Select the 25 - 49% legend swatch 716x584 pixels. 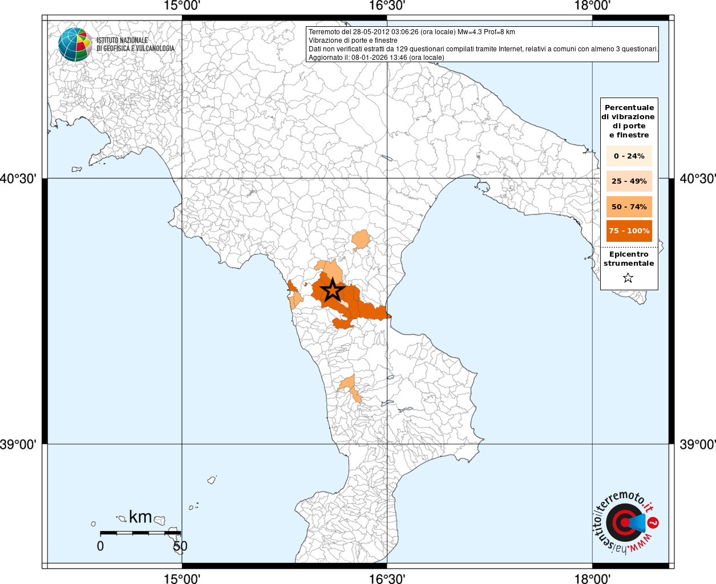tap(629, 181)
